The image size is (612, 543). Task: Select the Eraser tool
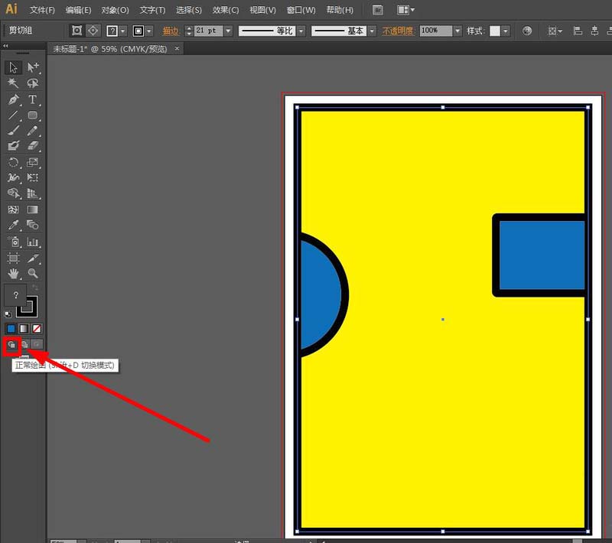pos(33,146)
